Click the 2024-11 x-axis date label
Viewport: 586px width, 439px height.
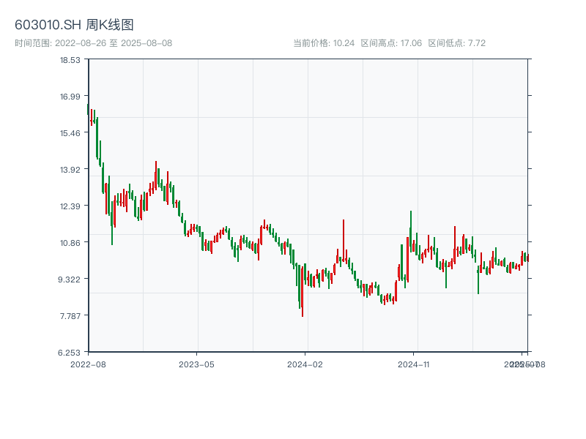tap(415, 364)
